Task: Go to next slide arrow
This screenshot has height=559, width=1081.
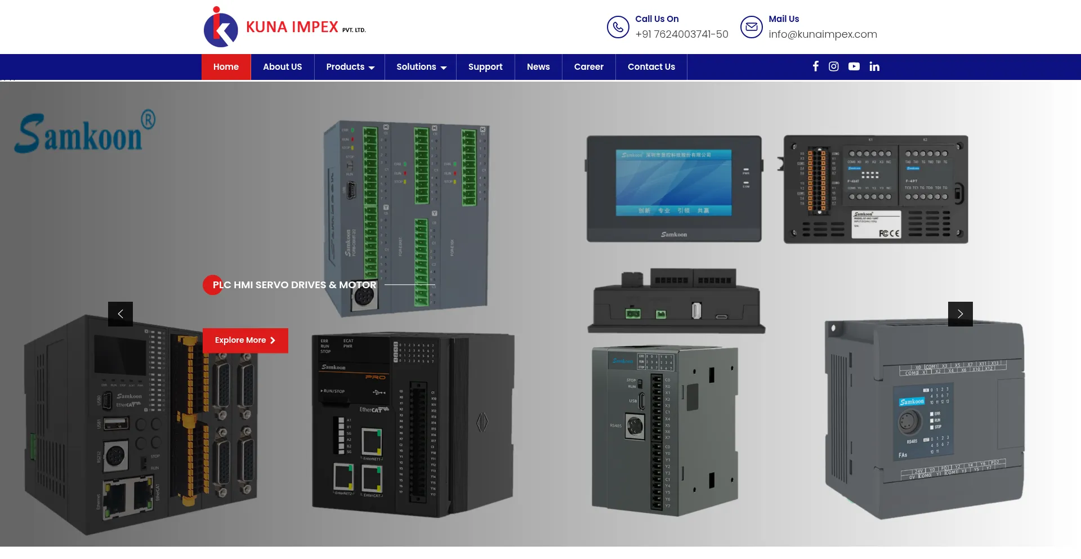Action: point(961,314)
